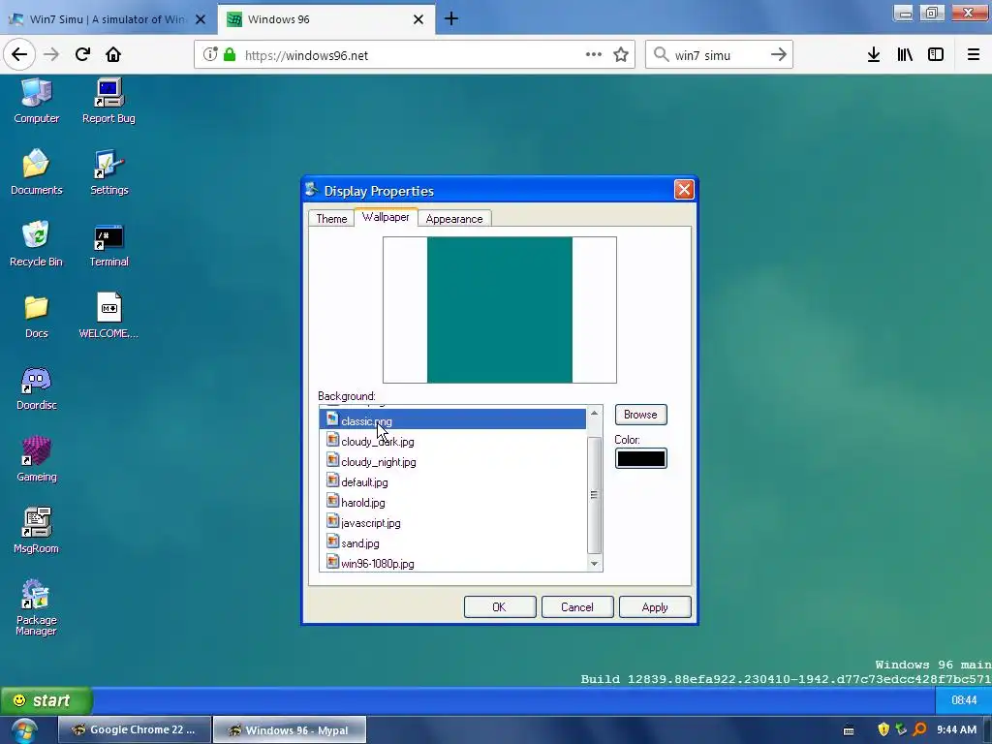This screenshot has width=992, height=744.
Task: Open the page actions three-dot menu
Action: click(594, 54)
